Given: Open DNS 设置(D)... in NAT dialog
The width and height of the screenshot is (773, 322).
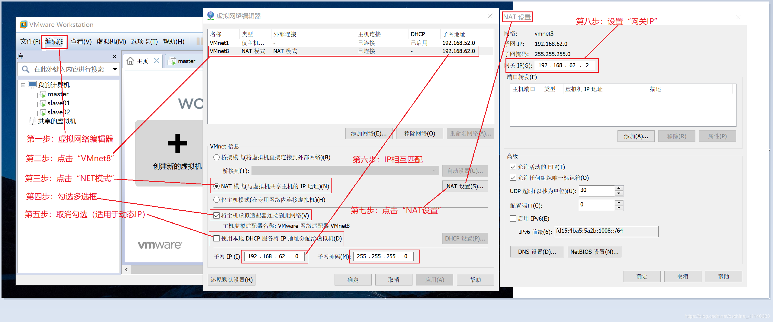Looking at the screenshot, I should tap(537, 252).
